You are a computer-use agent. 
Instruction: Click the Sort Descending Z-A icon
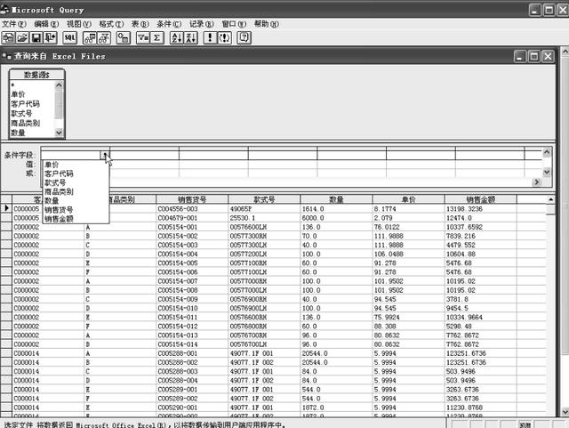pos(191,37)
